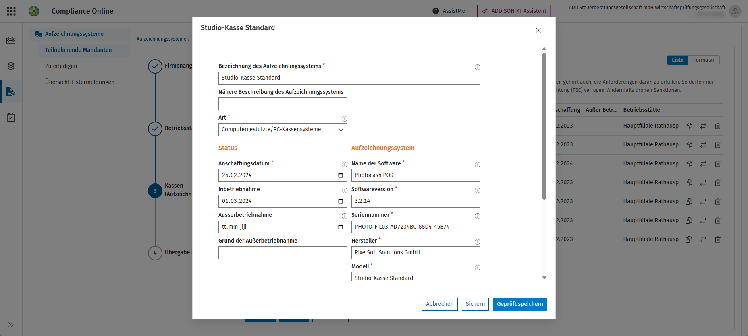
Task: Open the briefcase icon in left sidebar
Action: [11, 40]
